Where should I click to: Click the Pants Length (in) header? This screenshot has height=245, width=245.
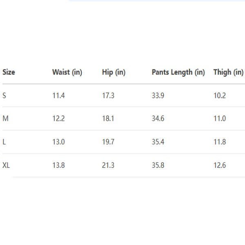[178, 72]
